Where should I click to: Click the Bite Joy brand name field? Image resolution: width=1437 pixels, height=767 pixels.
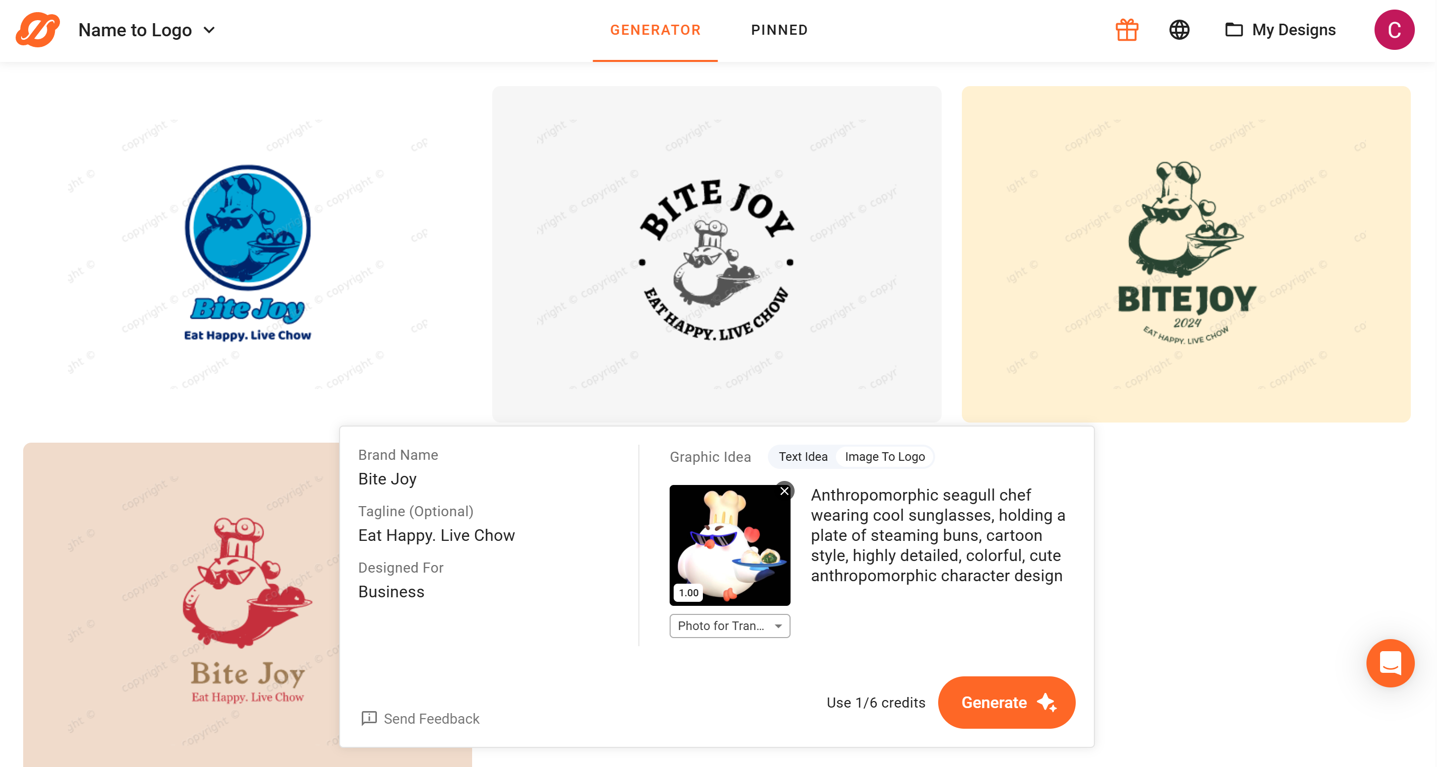(387, 479)
